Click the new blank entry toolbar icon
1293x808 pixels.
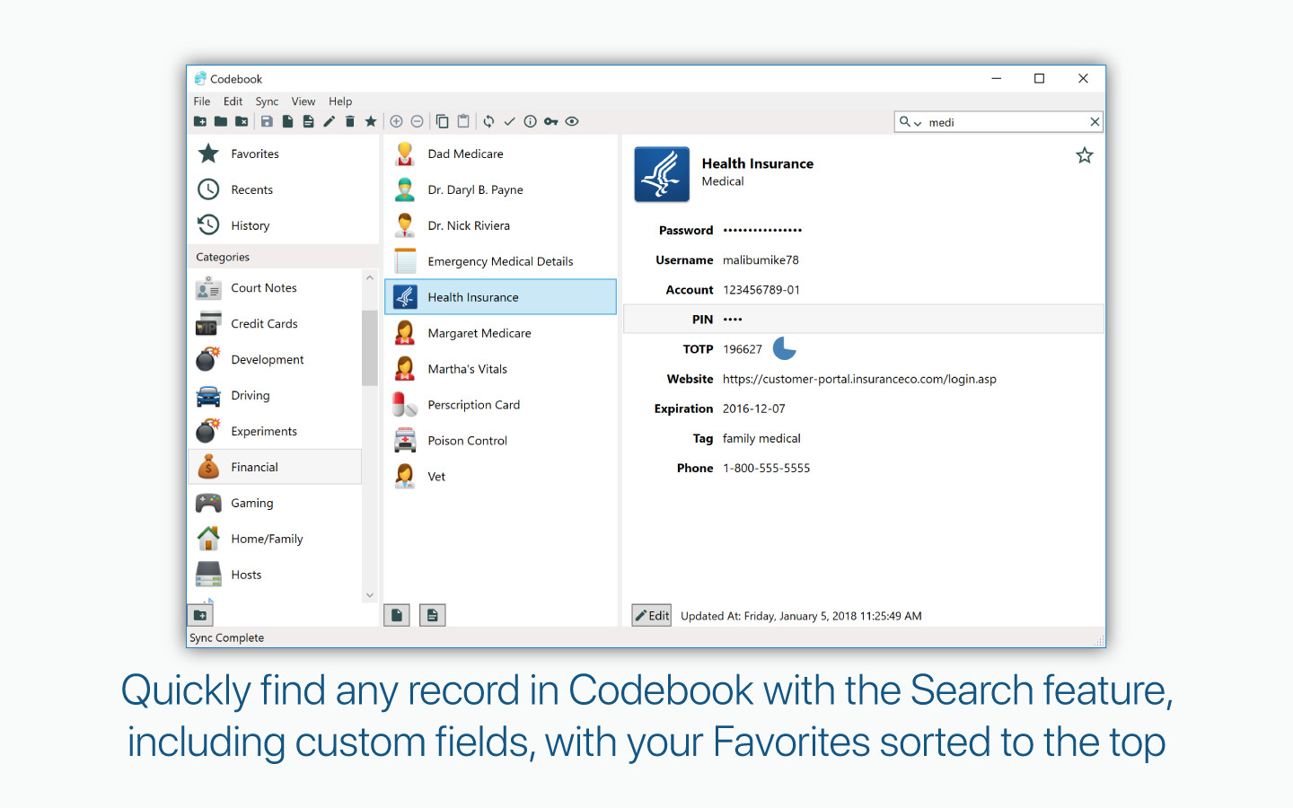287,121
